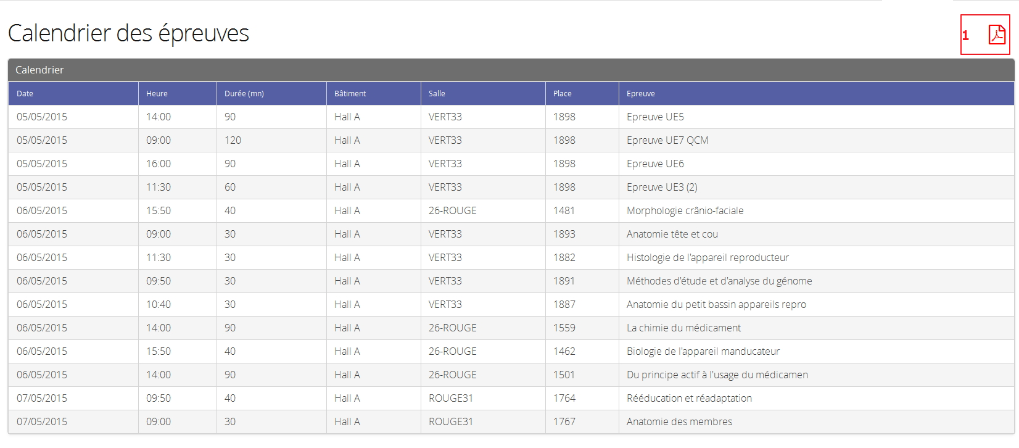
Task: Select the Epreuve UE7 QCM entry
Action: (667, 141)
